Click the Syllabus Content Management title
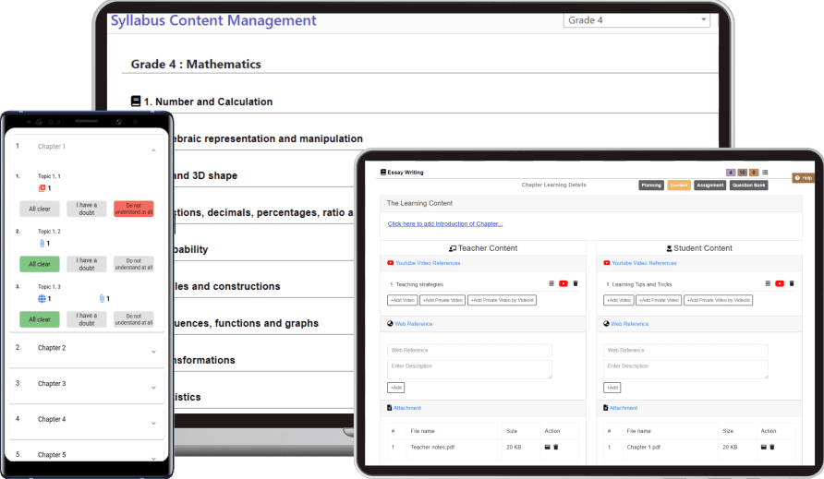This screenshot has height=479, width=824. coord(213,20)
